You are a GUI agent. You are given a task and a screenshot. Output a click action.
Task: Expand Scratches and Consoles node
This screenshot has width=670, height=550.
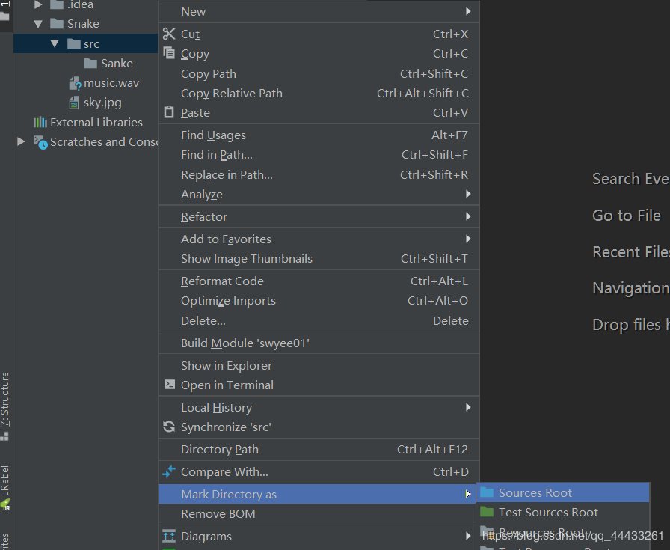21,141
